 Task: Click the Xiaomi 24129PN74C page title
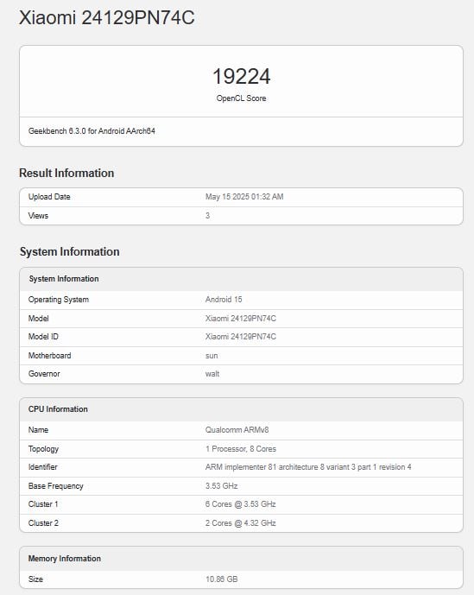click(x=107, y=18)
